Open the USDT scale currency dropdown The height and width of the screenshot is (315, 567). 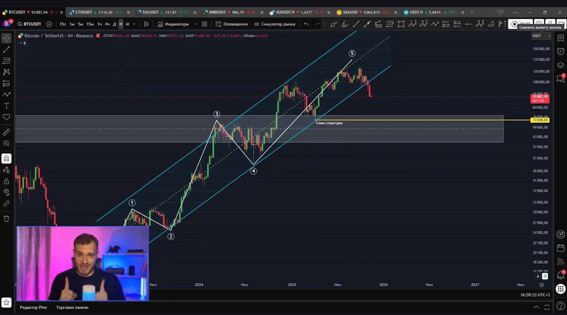[541, 36]
